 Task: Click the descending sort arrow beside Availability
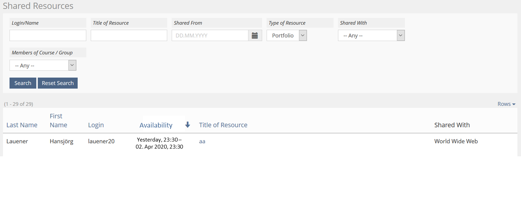pyautogui.click(x=187, y=125)
